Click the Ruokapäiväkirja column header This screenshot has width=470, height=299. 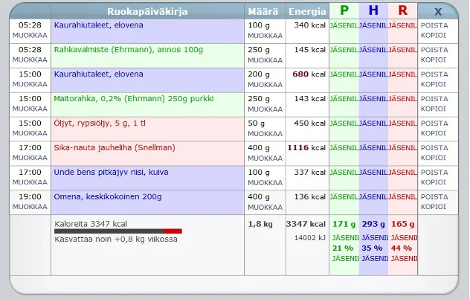pos(148,11)
